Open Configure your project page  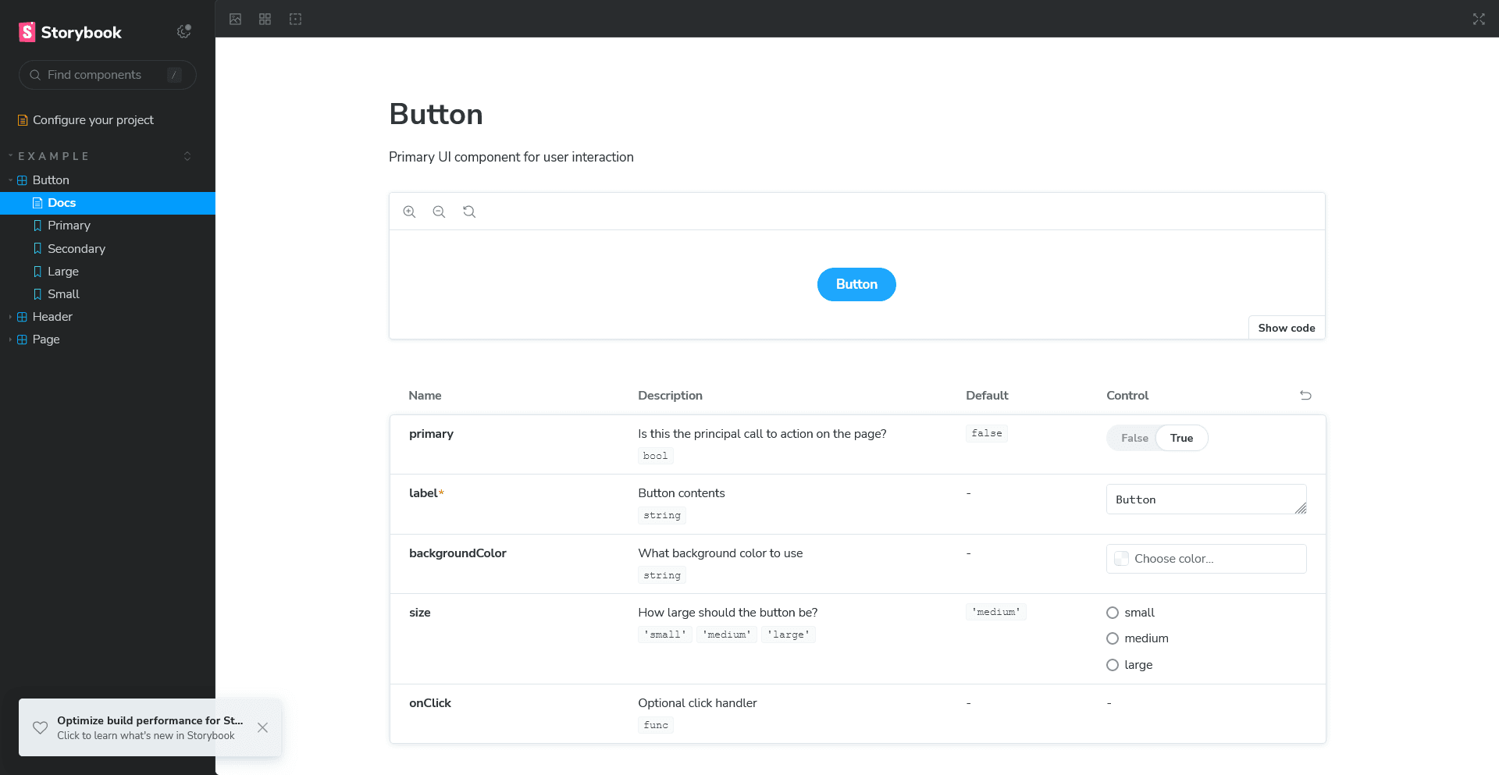pos(93,120)
